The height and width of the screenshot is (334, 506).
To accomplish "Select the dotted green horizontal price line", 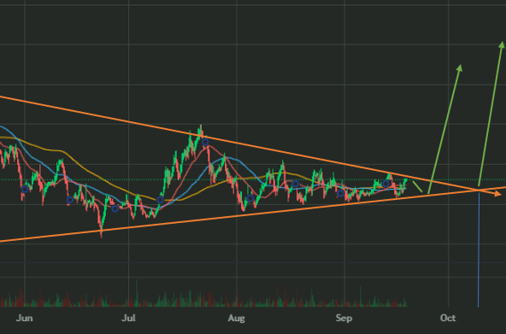I will (253, 179).
